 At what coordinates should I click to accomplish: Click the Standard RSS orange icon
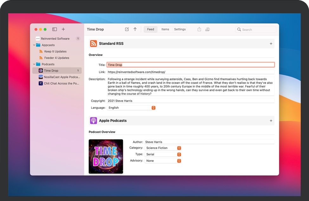pyautogui.click(x=93, y=43)
